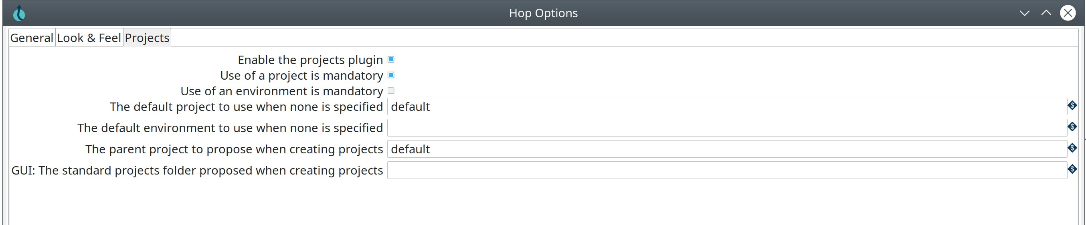Click variable icon beside default environment field

pyautogui.click(x=1072, y=127)
